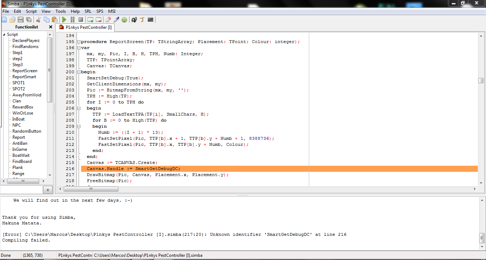
Task: Open the Edit menu
Action: pyautogui.click(x=17, y=11)
